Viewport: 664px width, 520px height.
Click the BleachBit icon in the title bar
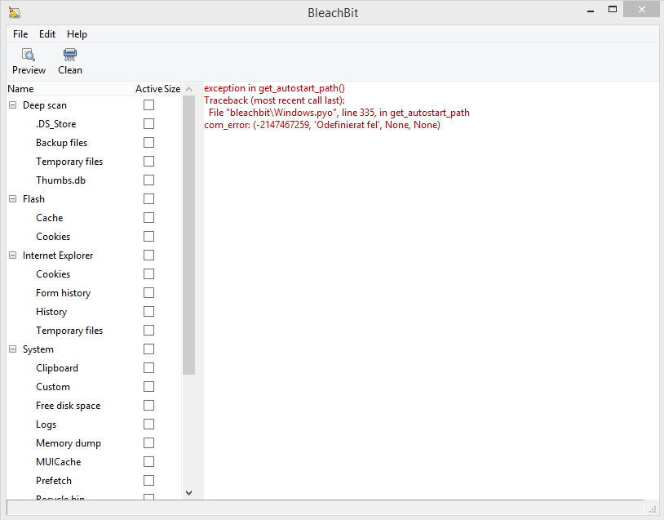pyautogui.click(x=14, y=12)
